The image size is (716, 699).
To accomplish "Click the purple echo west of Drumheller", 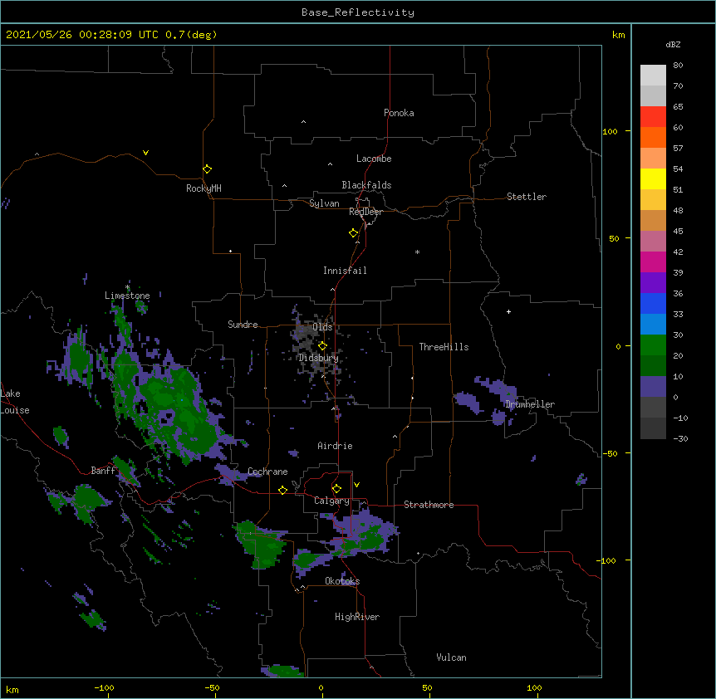I will coord(467,402).
